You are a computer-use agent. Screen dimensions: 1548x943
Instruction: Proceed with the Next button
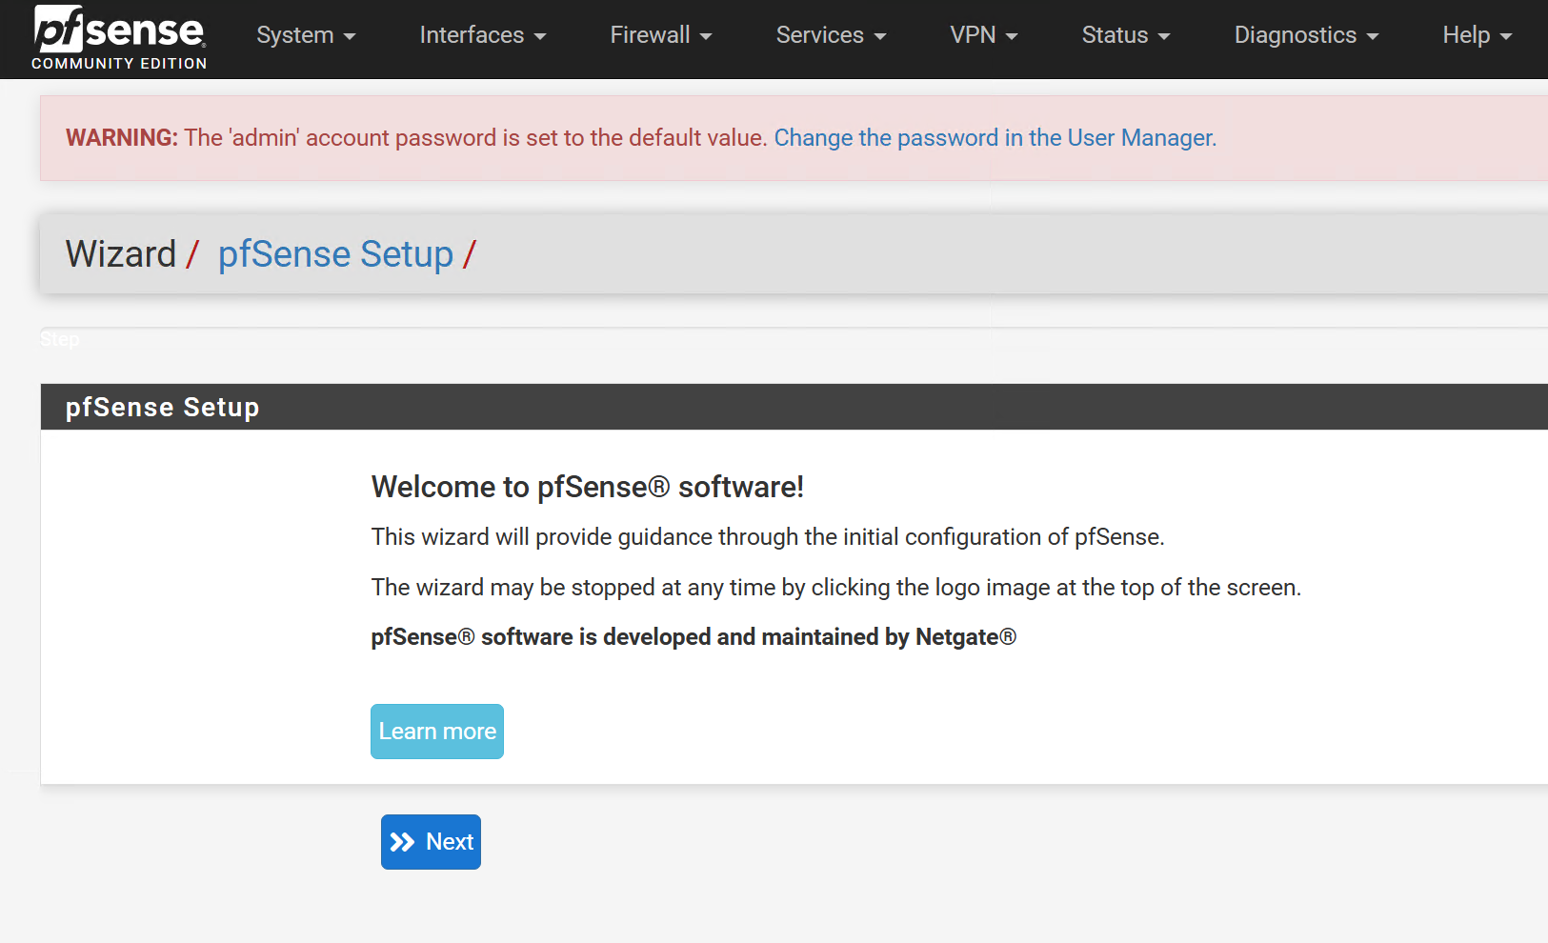pyautogui.click(x=431, y=842)
